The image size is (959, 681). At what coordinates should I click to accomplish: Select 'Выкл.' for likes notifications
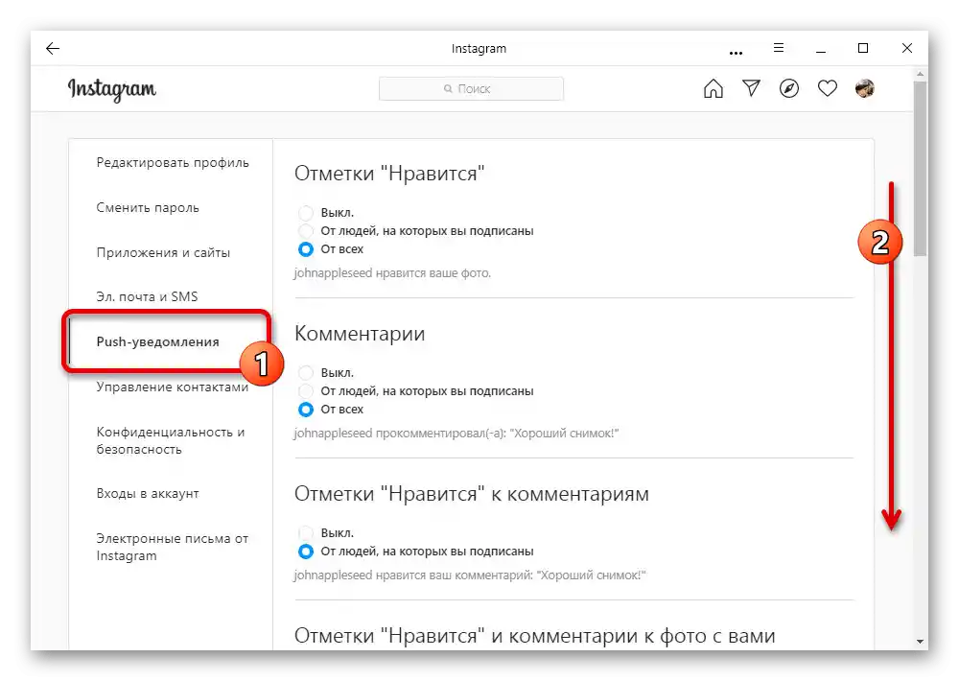pyautogui.click(x=306, y=213)
